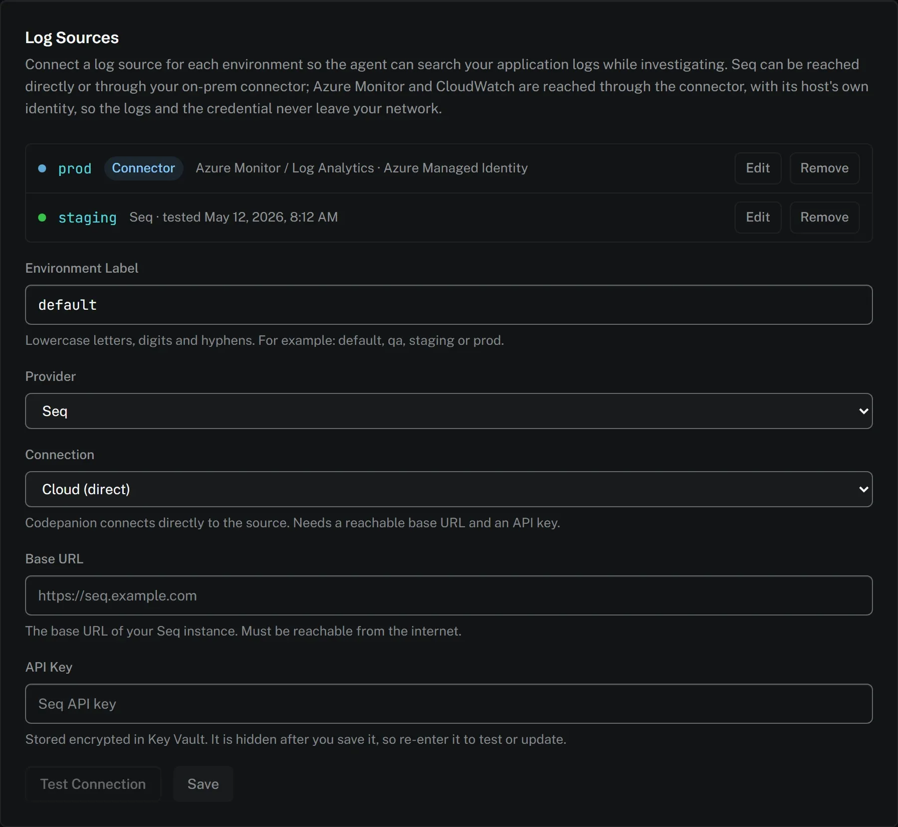Edit the prod log source
898x827 pixels.
pos(758,168)
